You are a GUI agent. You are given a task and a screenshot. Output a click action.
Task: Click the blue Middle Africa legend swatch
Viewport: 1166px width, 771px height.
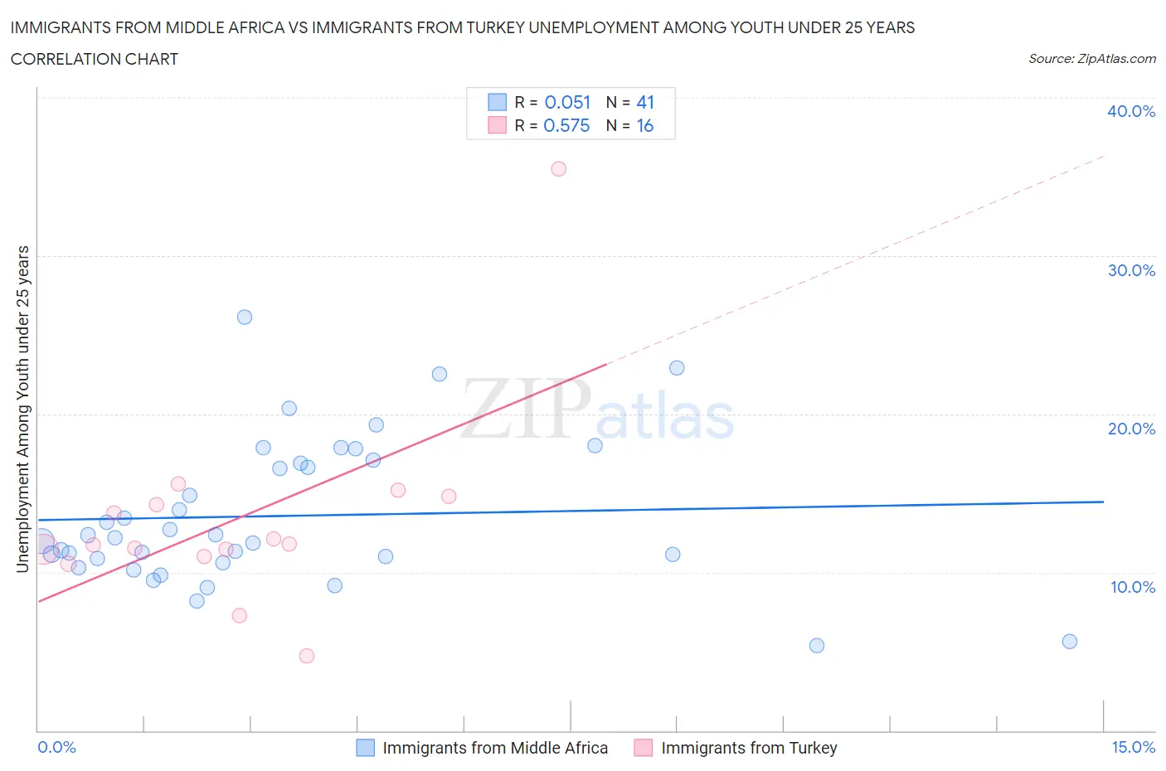[x=365, y=748]
